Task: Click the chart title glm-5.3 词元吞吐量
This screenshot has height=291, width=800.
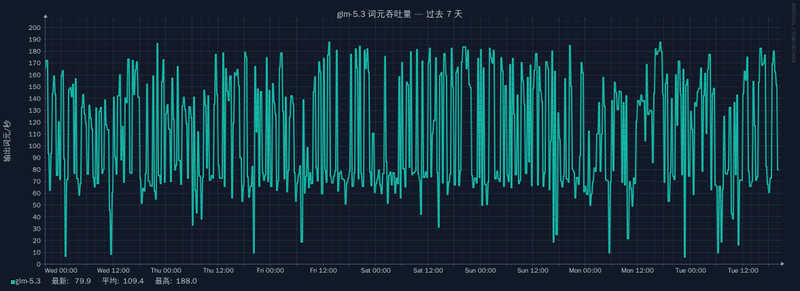Action: coord(374,14)
